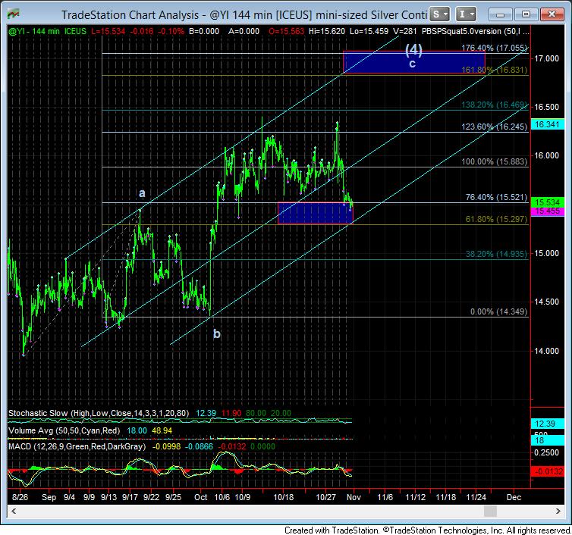
Task: Select the upper blue target rectangle near 17.000
Action: point(413,62)
